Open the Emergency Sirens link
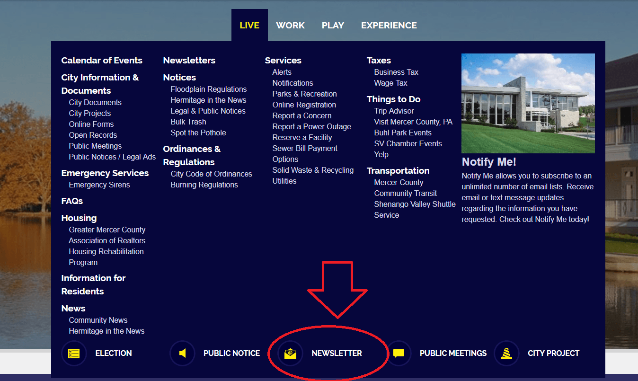The width and height of the screenshot is (638, 381). pyautogui.click(x=99, y=185)
